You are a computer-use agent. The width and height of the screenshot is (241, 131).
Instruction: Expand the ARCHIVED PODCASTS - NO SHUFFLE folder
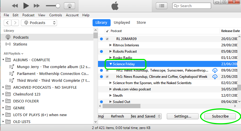[x=3, y=87]
